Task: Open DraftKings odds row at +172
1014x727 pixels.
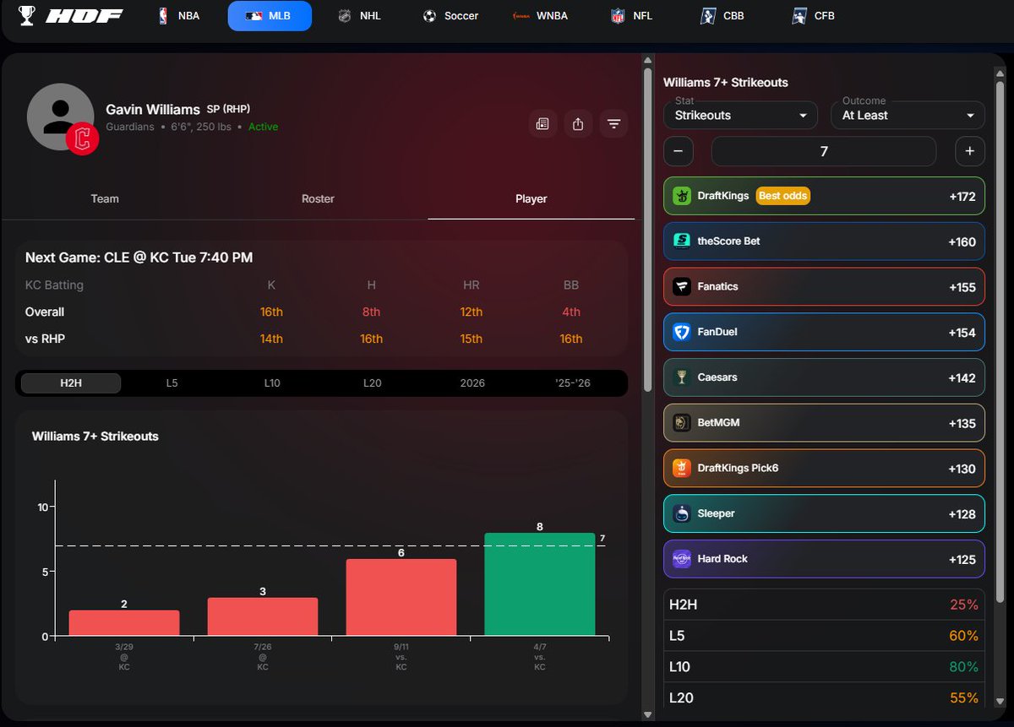Action: click(x=824, y=196)
